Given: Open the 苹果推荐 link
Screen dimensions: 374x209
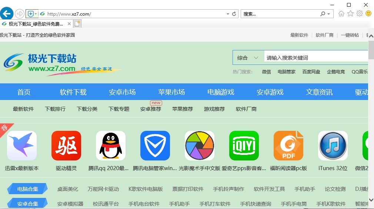Looking at the screenshot, I should (x=183, y=109).
